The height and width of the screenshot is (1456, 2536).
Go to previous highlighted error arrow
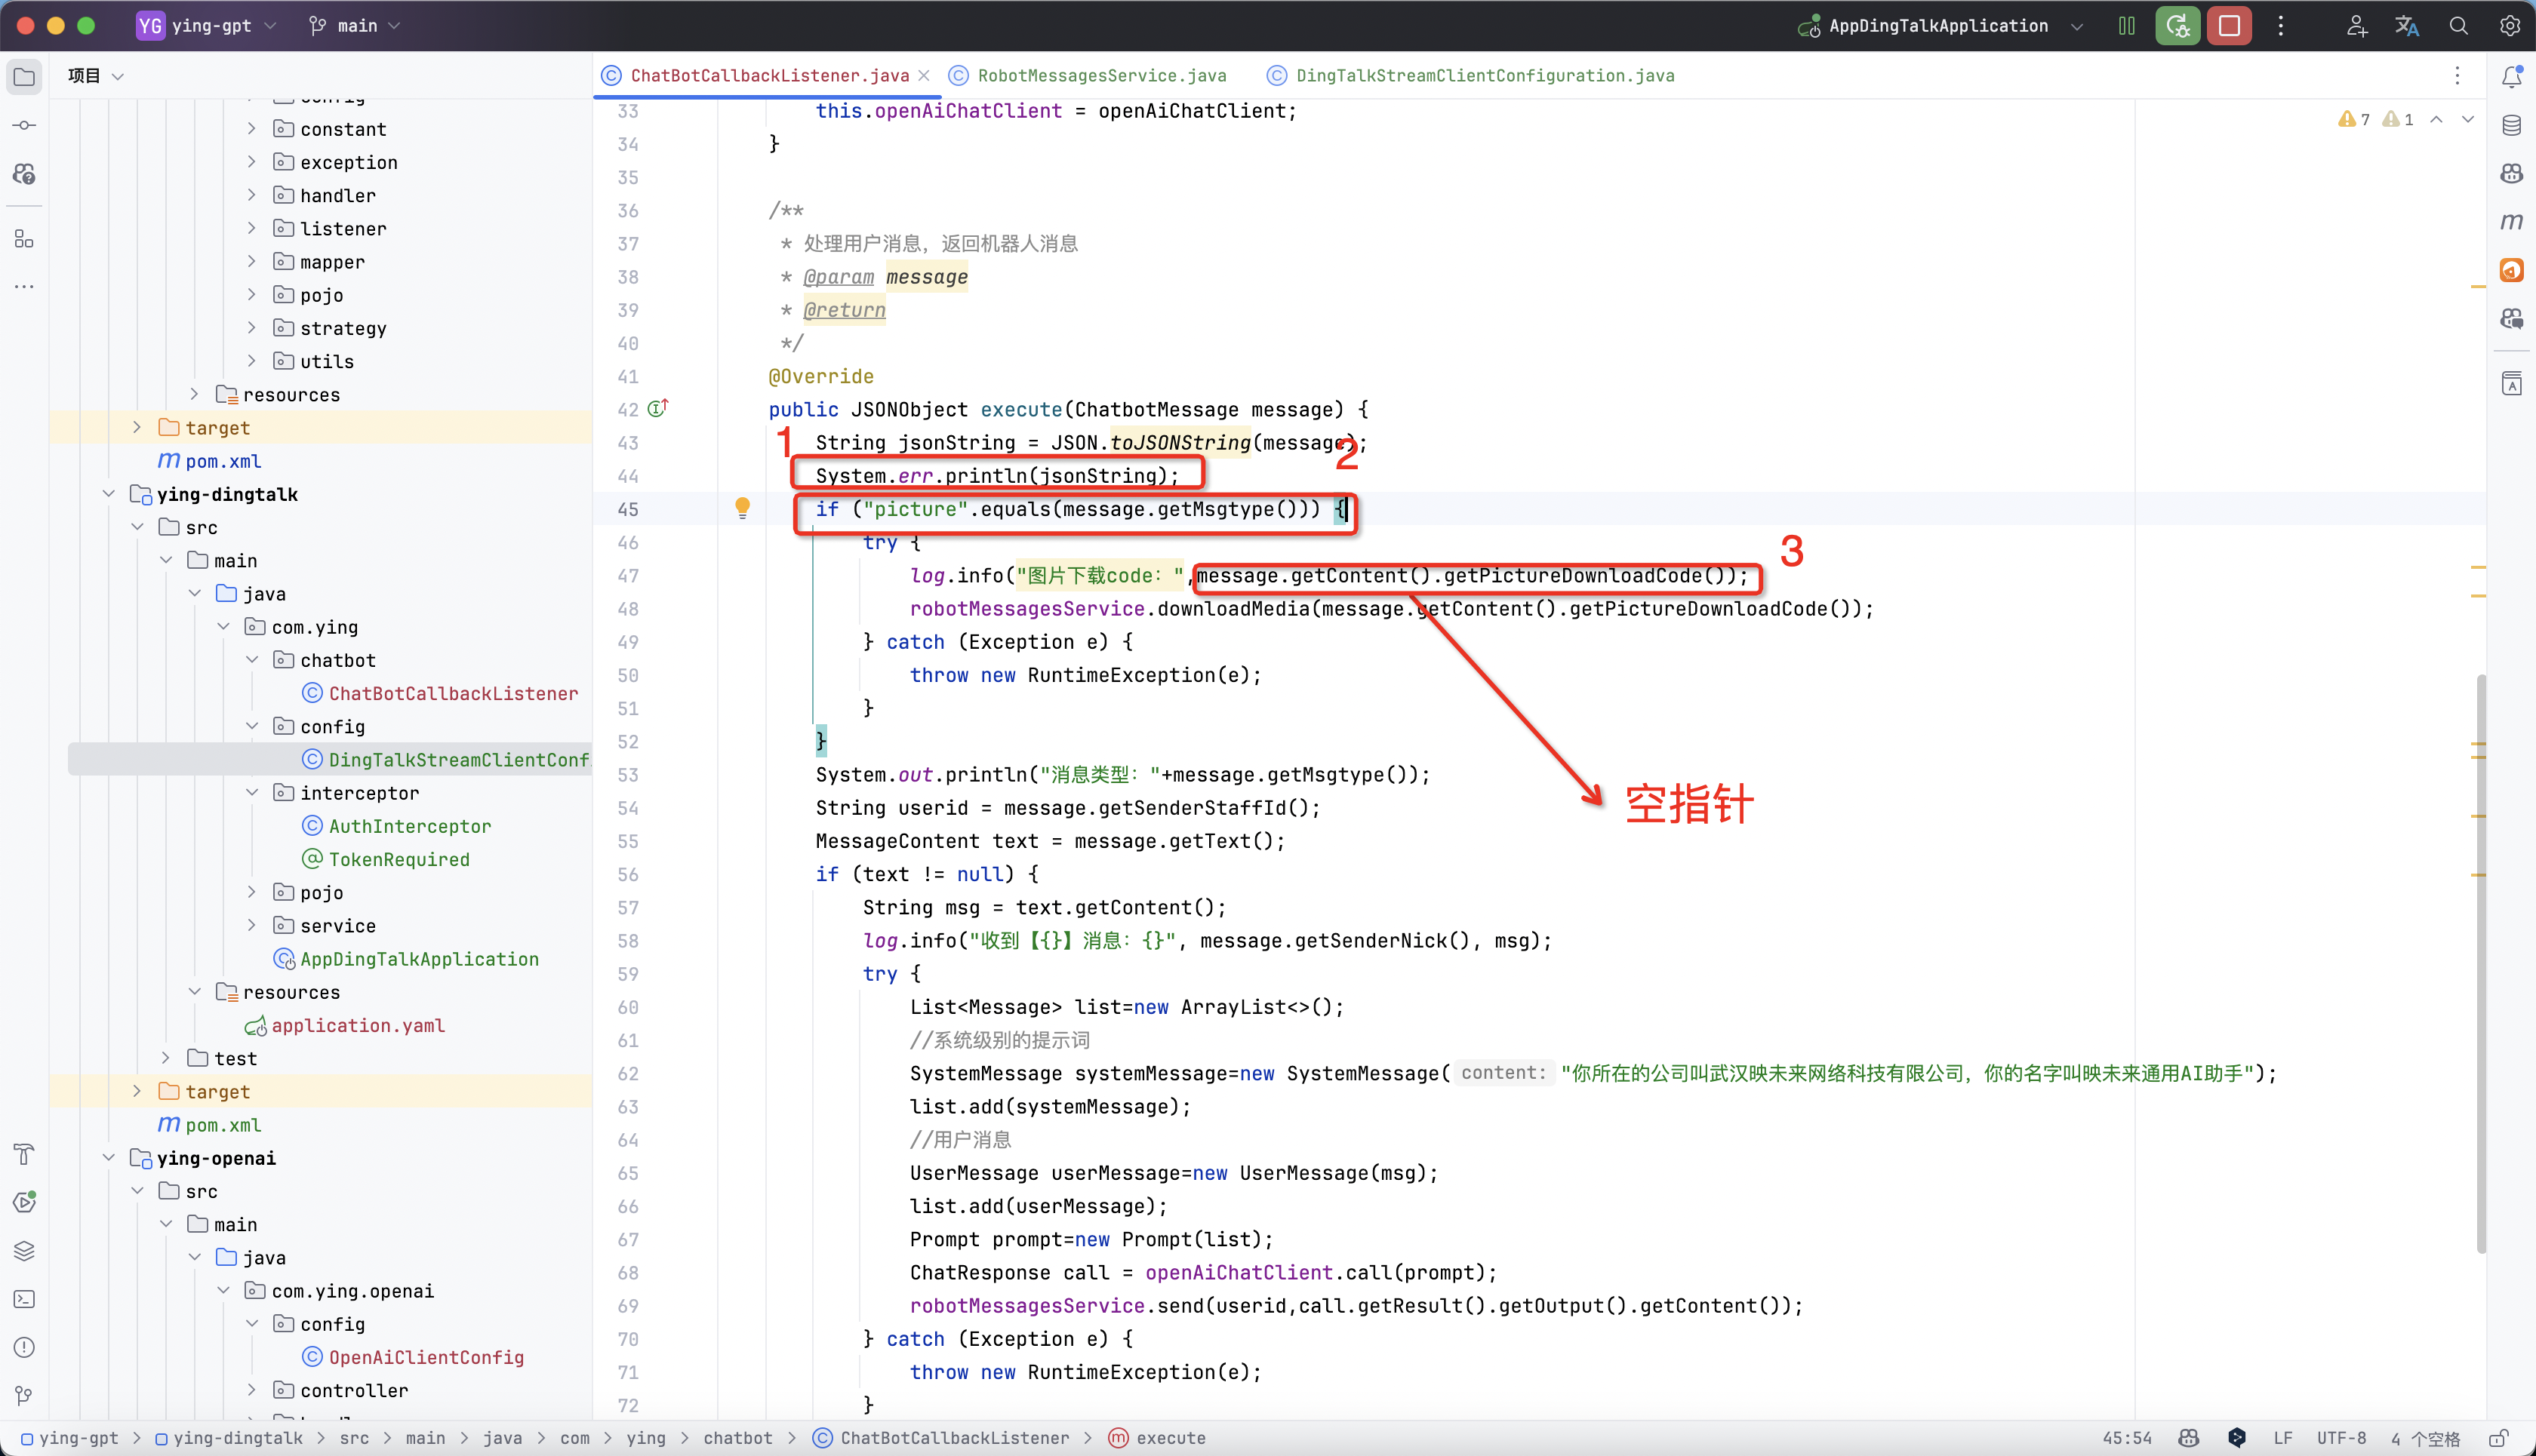2436,119
